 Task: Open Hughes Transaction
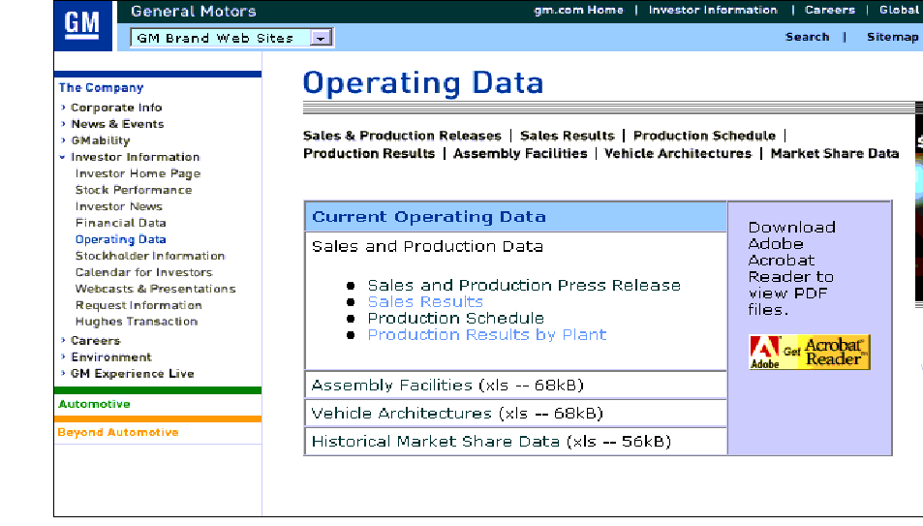coord(137,322)
